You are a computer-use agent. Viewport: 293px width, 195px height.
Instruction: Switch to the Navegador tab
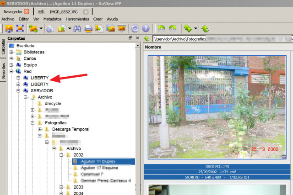pyautogui.click(x=13, y=12)
